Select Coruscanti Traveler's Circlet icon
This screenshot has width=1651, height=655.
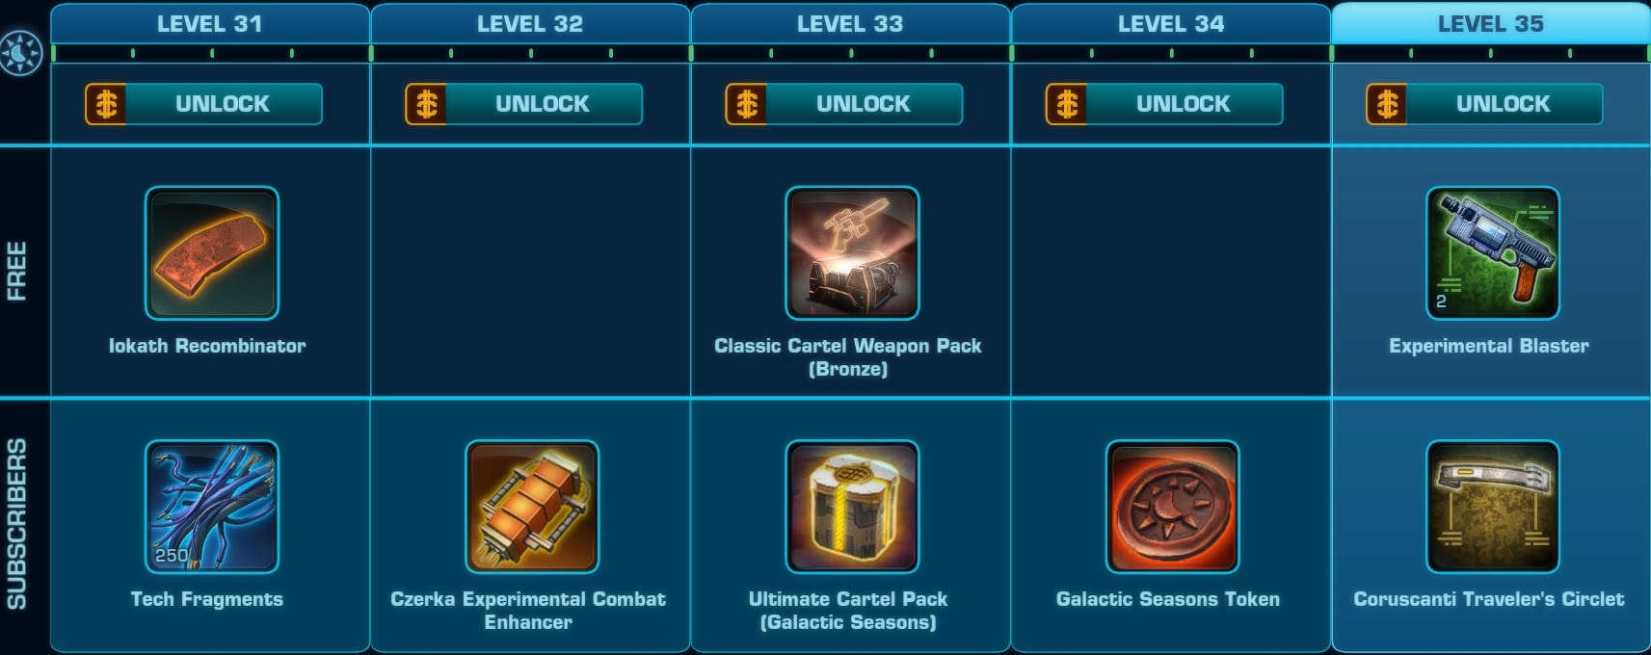tap(1492, 507)
